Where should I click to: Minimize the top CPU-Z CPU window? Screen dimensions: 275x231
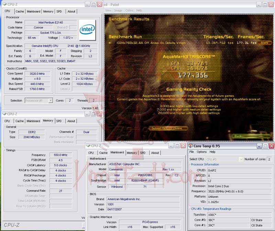coord(88,4)
